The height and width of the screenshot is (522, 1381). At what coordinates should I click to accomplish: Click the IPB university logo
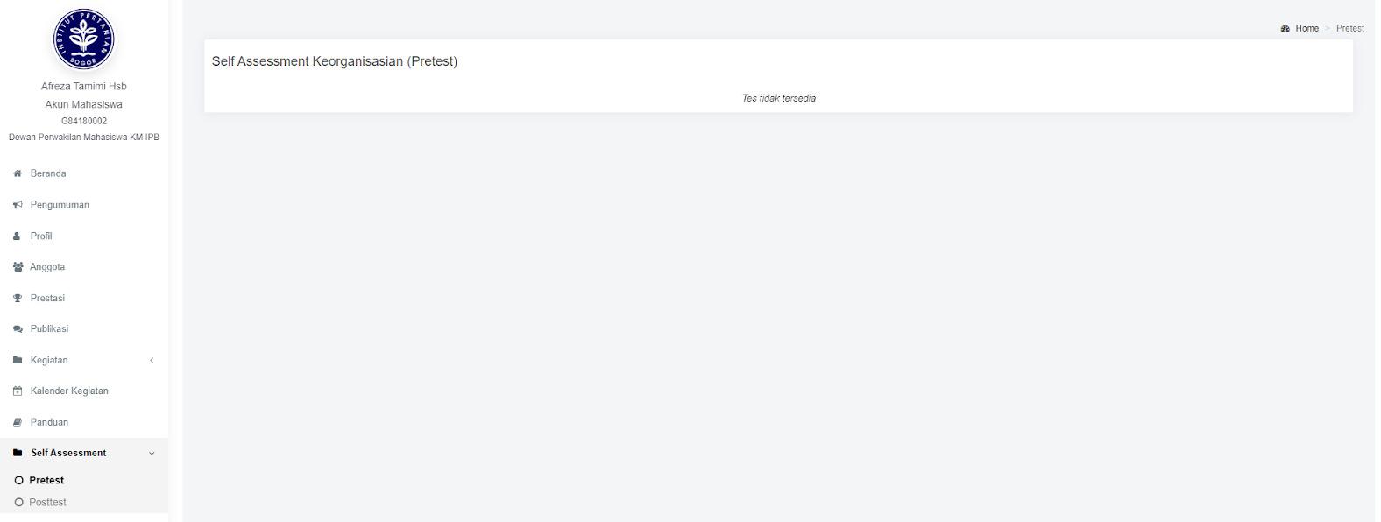point(83,39)
